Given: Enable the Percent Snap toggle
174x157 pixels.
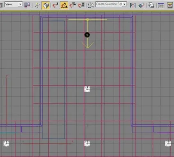Looking at the screenshot, I should tap(73, 5).
